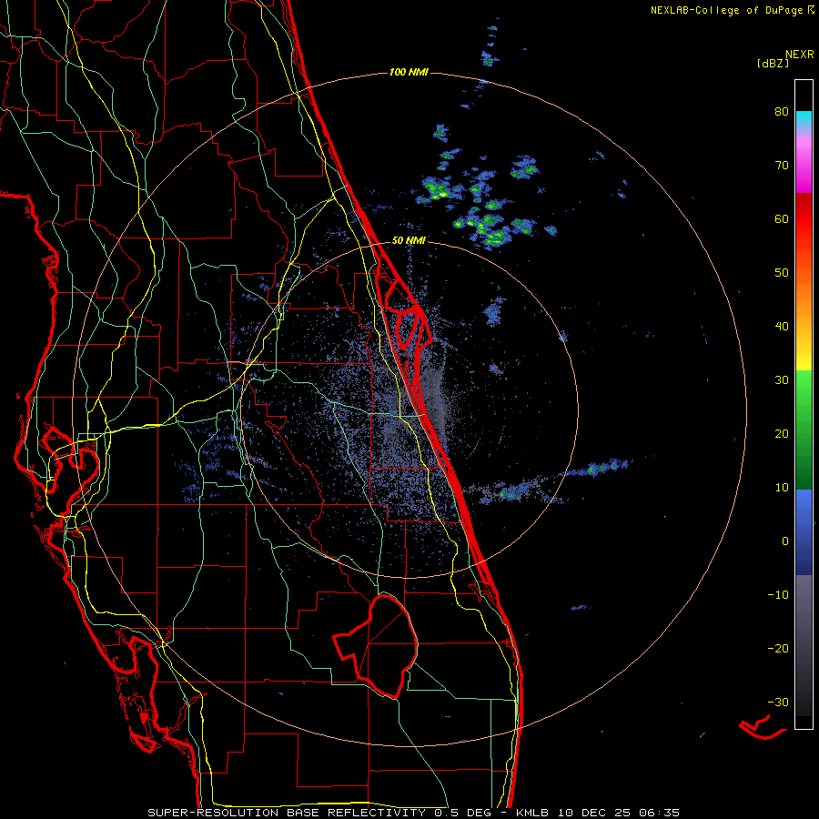Pick the orange segment of the color bar
819x819 pixels.
(x=804, y=298)
